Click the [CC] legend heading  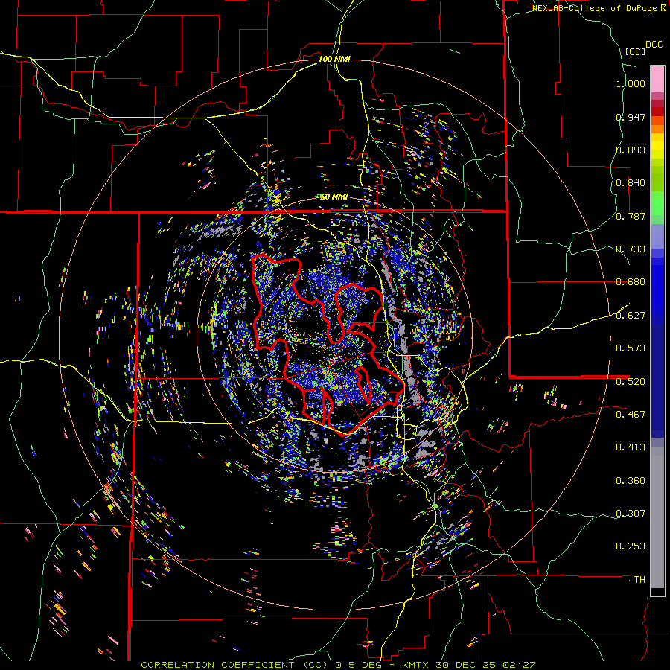[635, 51]
